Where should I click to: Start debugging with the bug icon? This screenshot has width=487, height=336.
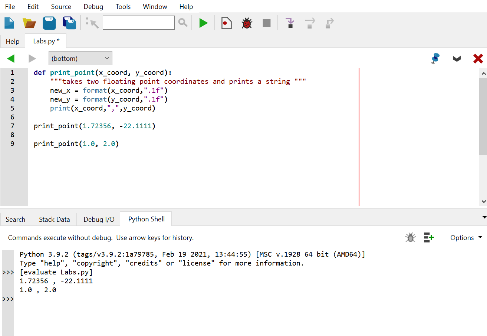tap(246, 23)
